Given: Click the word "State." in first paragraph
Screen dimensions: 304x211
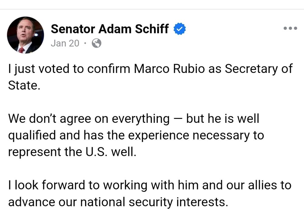Looking at the screenshot, I should tap(24, 85).
